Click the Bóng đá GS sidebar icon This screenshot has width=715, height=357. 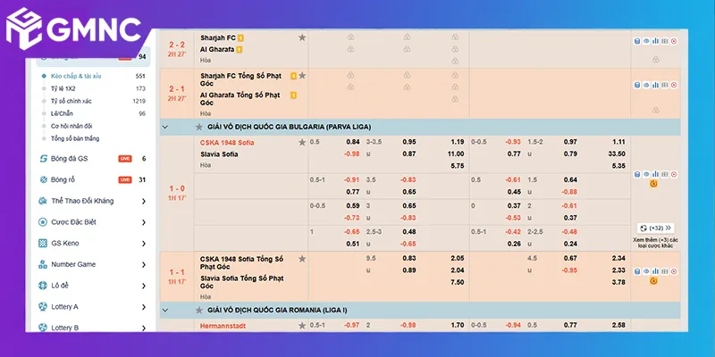tap(43, 159)
